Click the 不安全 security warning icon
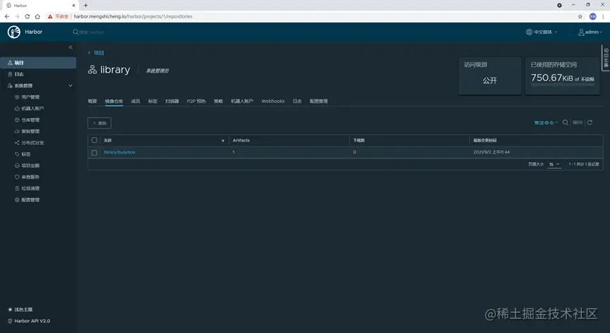The height and width of the screenshot is (333, 610). (x=50, y=16)
